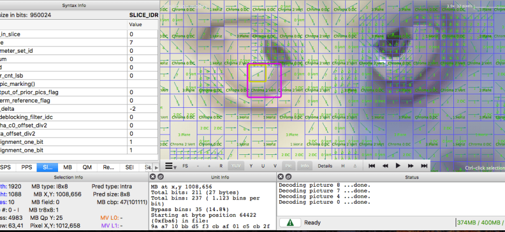Jump to the first picture
505x232 pixels.
pyautogui.click(x=371, y=166)
